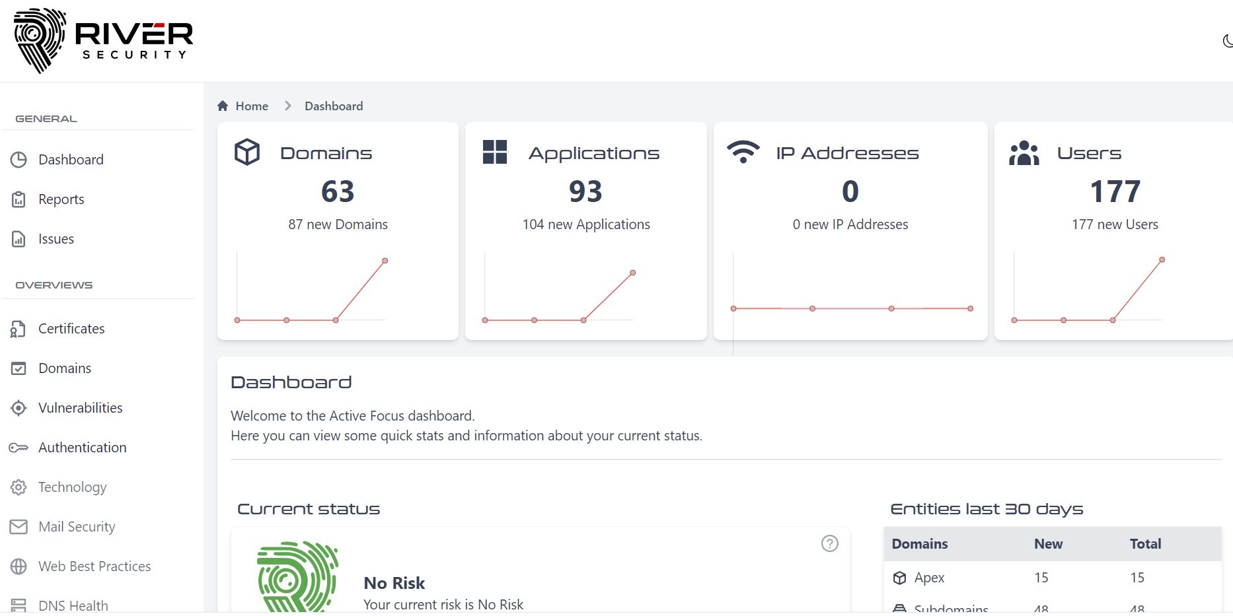Image resolution: width=1233 pixels, height=616 pixels.
Task: Click the River Security logo
Action: coord(104,40)
